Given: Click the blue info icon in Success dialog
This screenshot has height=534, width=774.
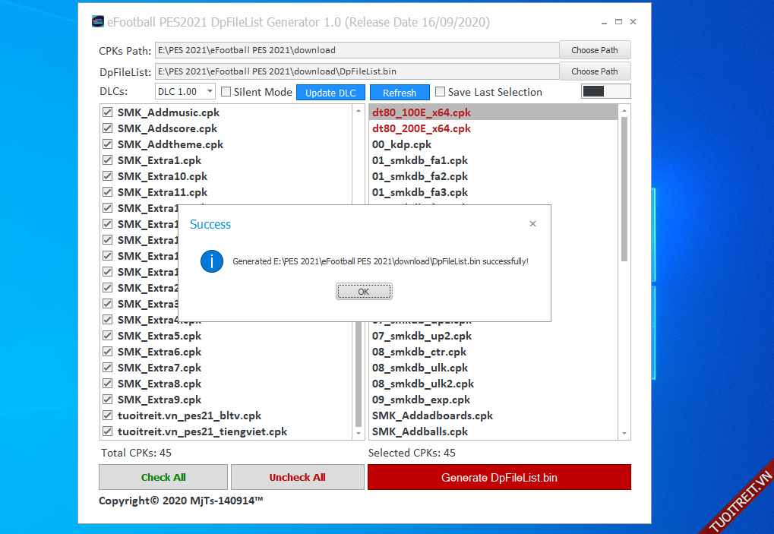Looking at the screenshot, I should click(212, 261).
